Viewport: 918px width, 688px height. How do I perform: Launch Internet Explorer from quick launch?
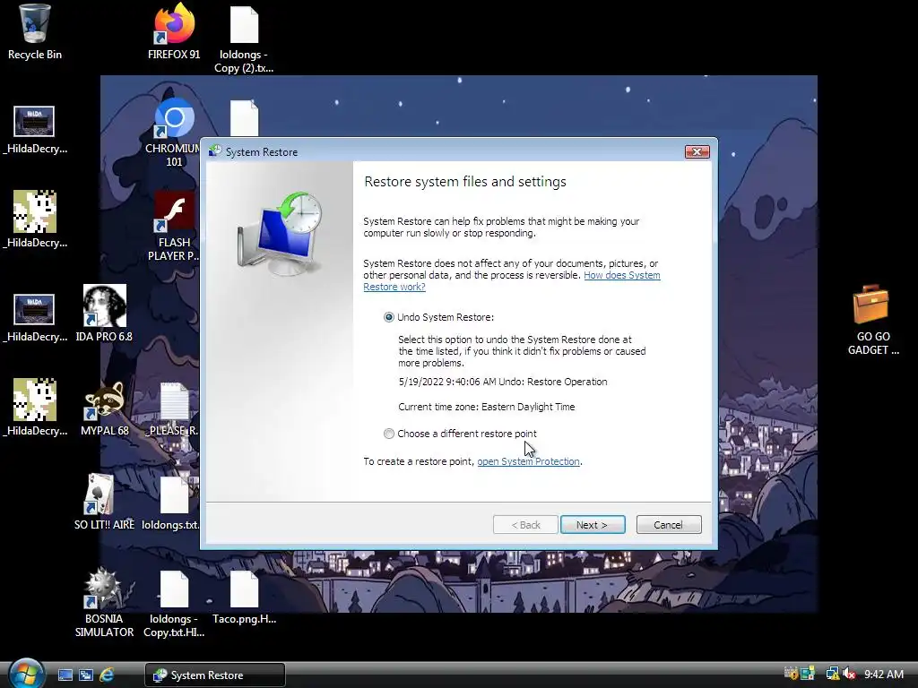107,675
